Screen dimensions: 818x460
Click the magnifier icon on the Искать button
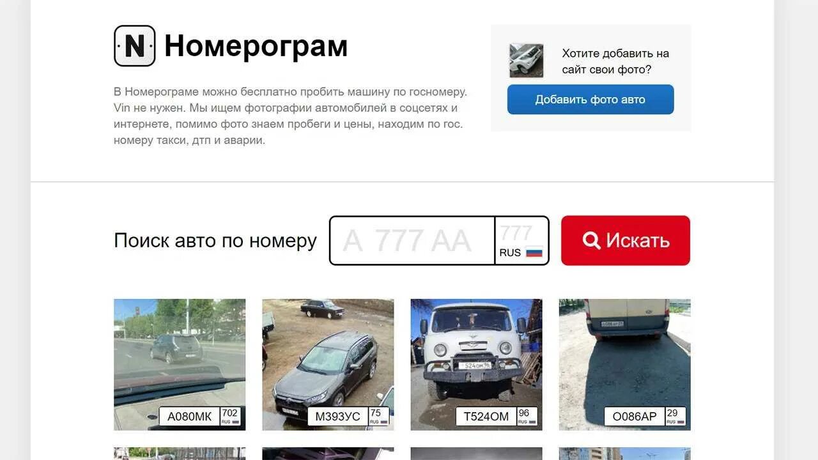[592, 240]
